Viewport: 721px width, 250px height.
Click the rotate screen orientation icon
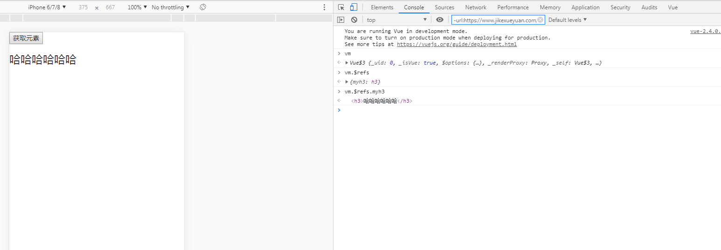click(x=203, y=7)
